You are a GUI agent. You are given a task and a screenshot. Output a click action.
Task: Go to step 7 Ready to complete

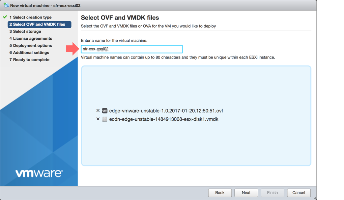(29, 60)
